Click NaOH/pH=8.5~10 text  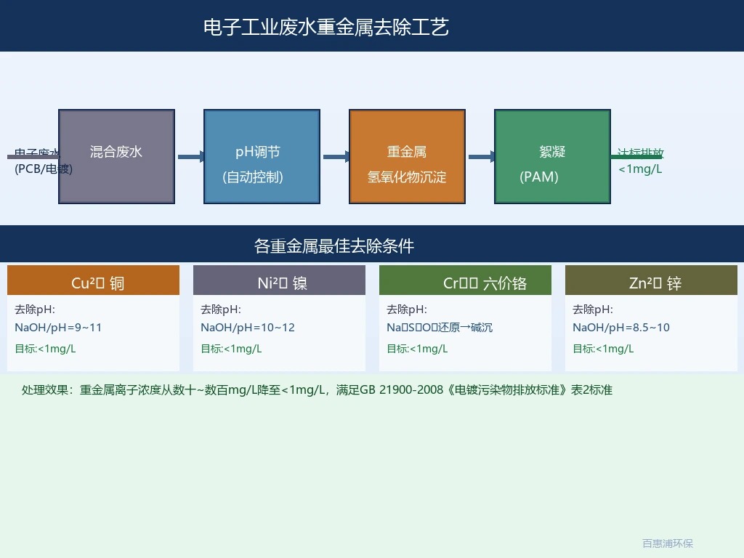pyautogui.click(x=621, y=328)
